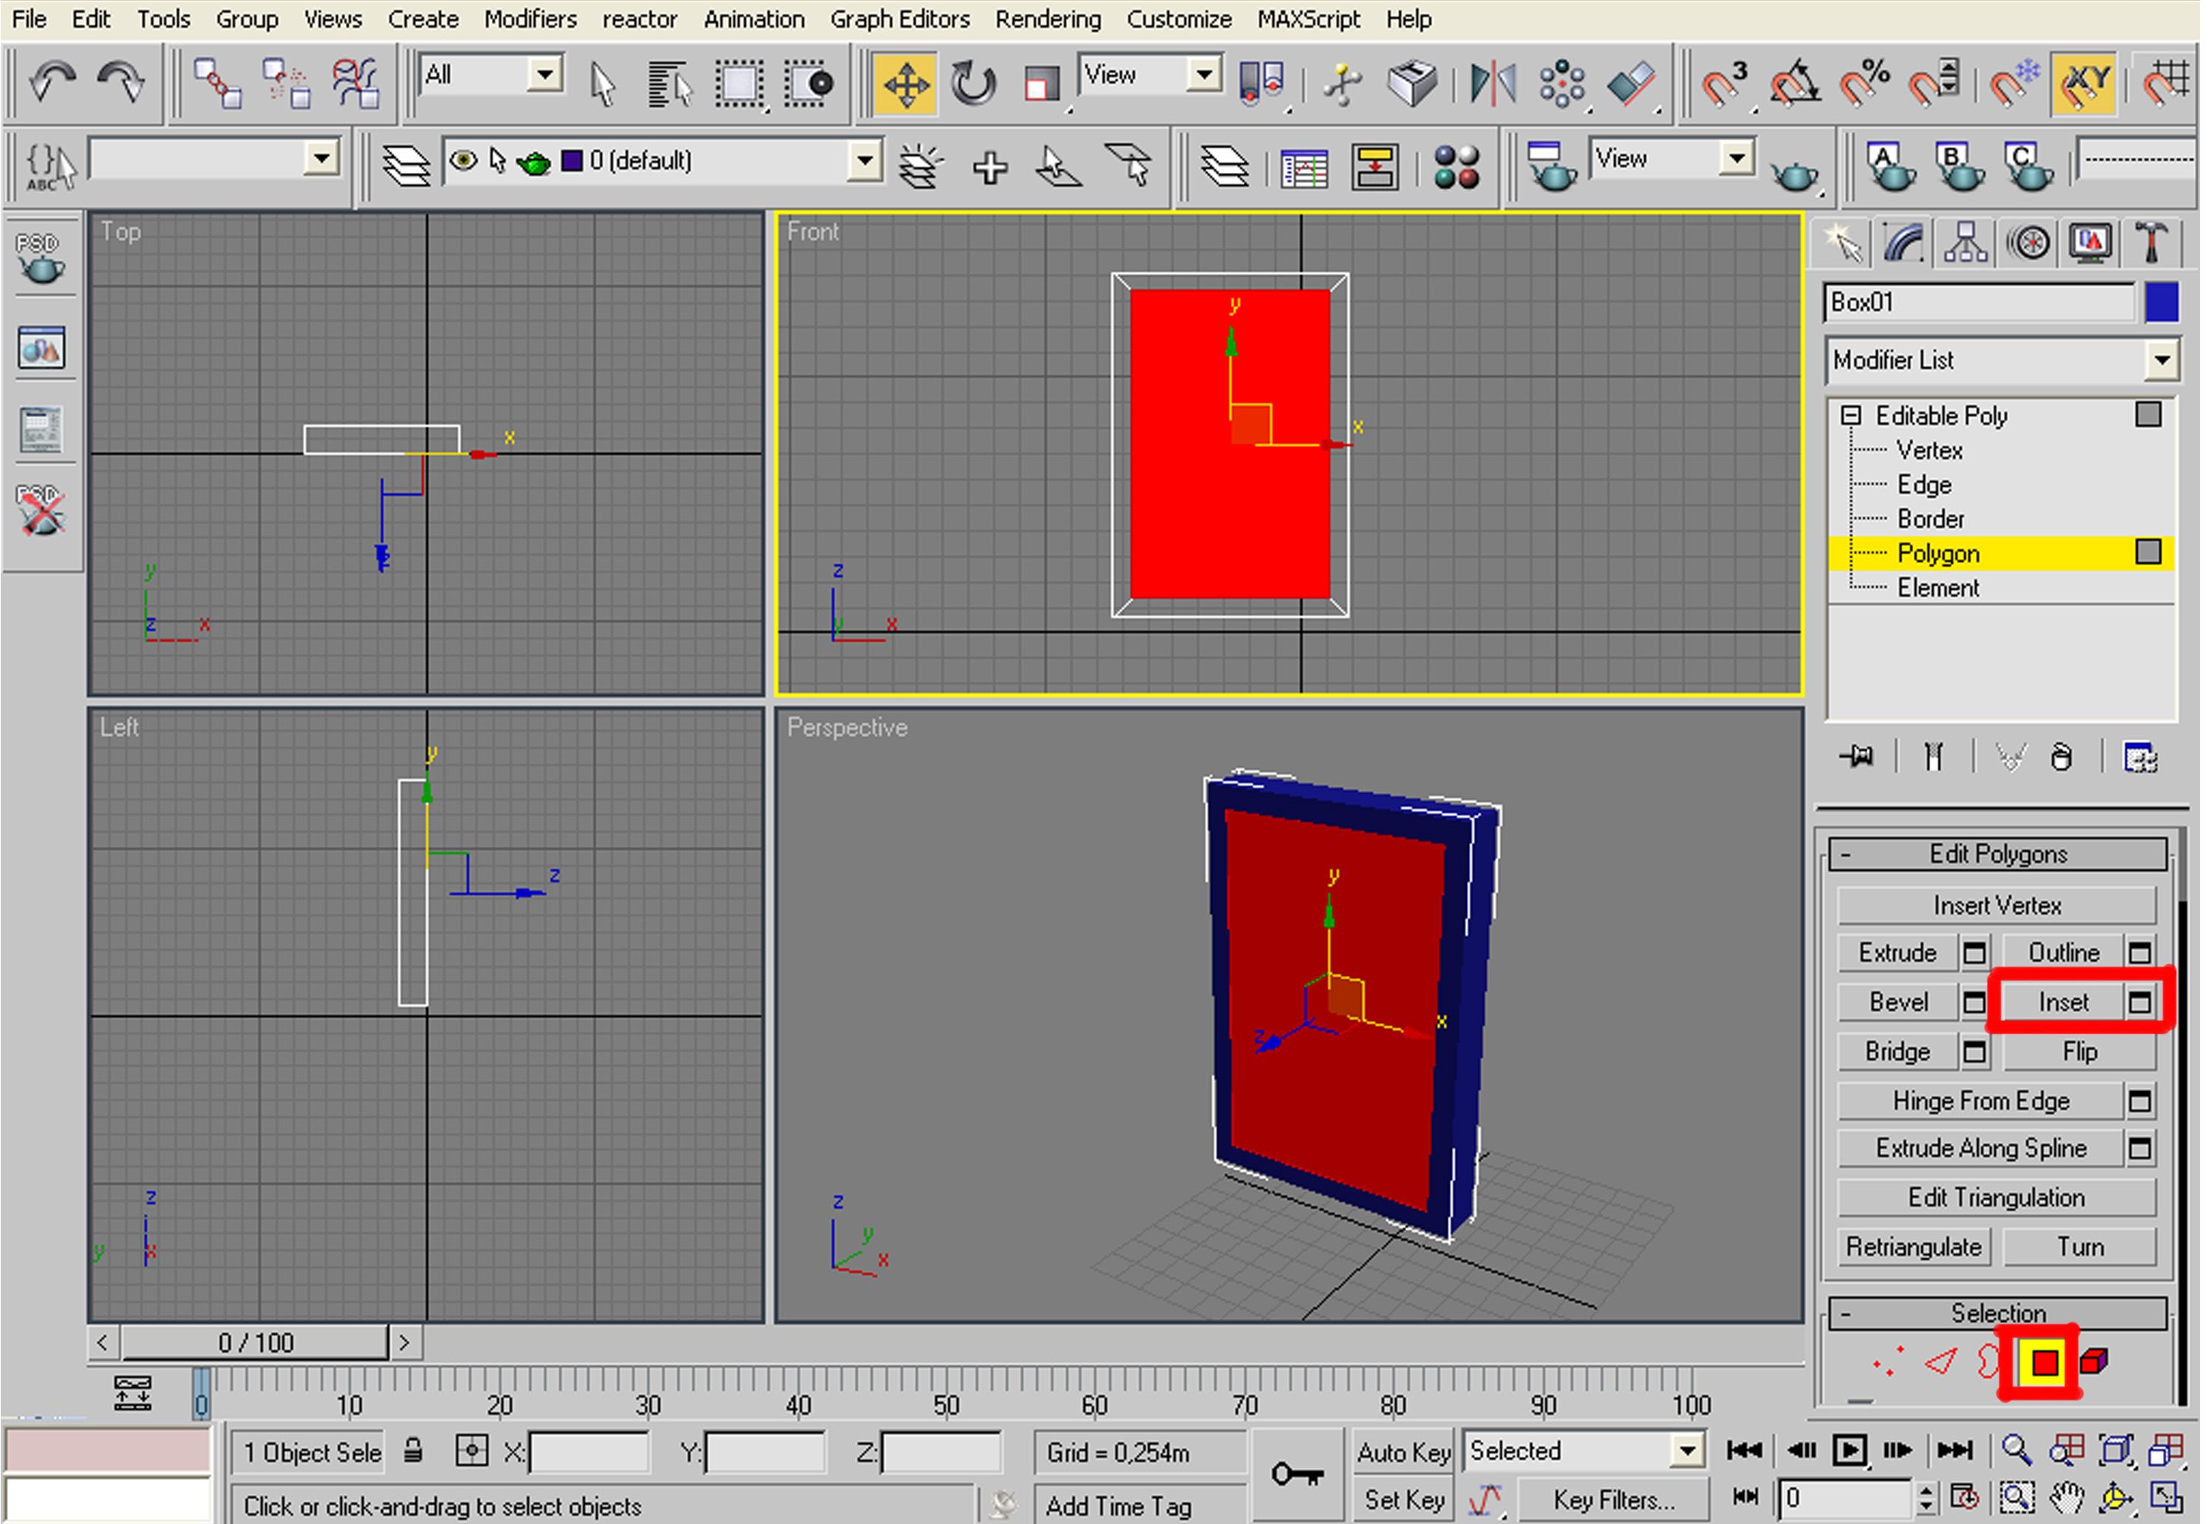Select the Move tool in toolbar

click(905, 85)
